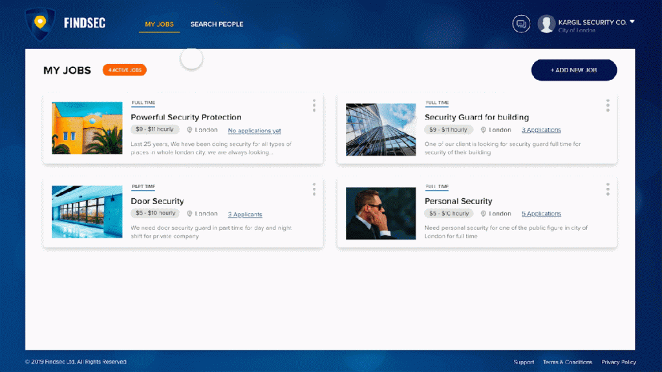Click the 4 Active Jobs badge
Image resolution: width=662 pixels, height=372 pixels.
(125, 70)
